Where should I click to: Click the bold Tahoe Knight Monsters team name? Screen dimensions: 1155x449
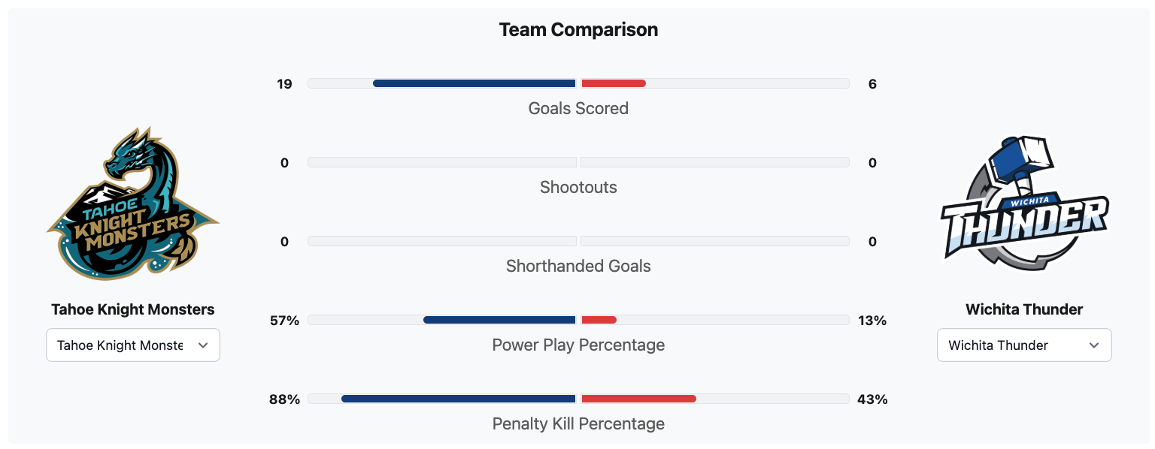click(133, 309)
